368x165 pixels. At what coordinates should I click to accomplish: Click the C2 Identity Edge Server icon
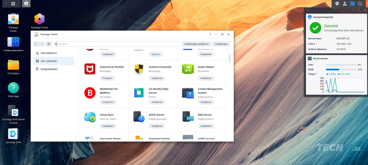click(139, 93)
